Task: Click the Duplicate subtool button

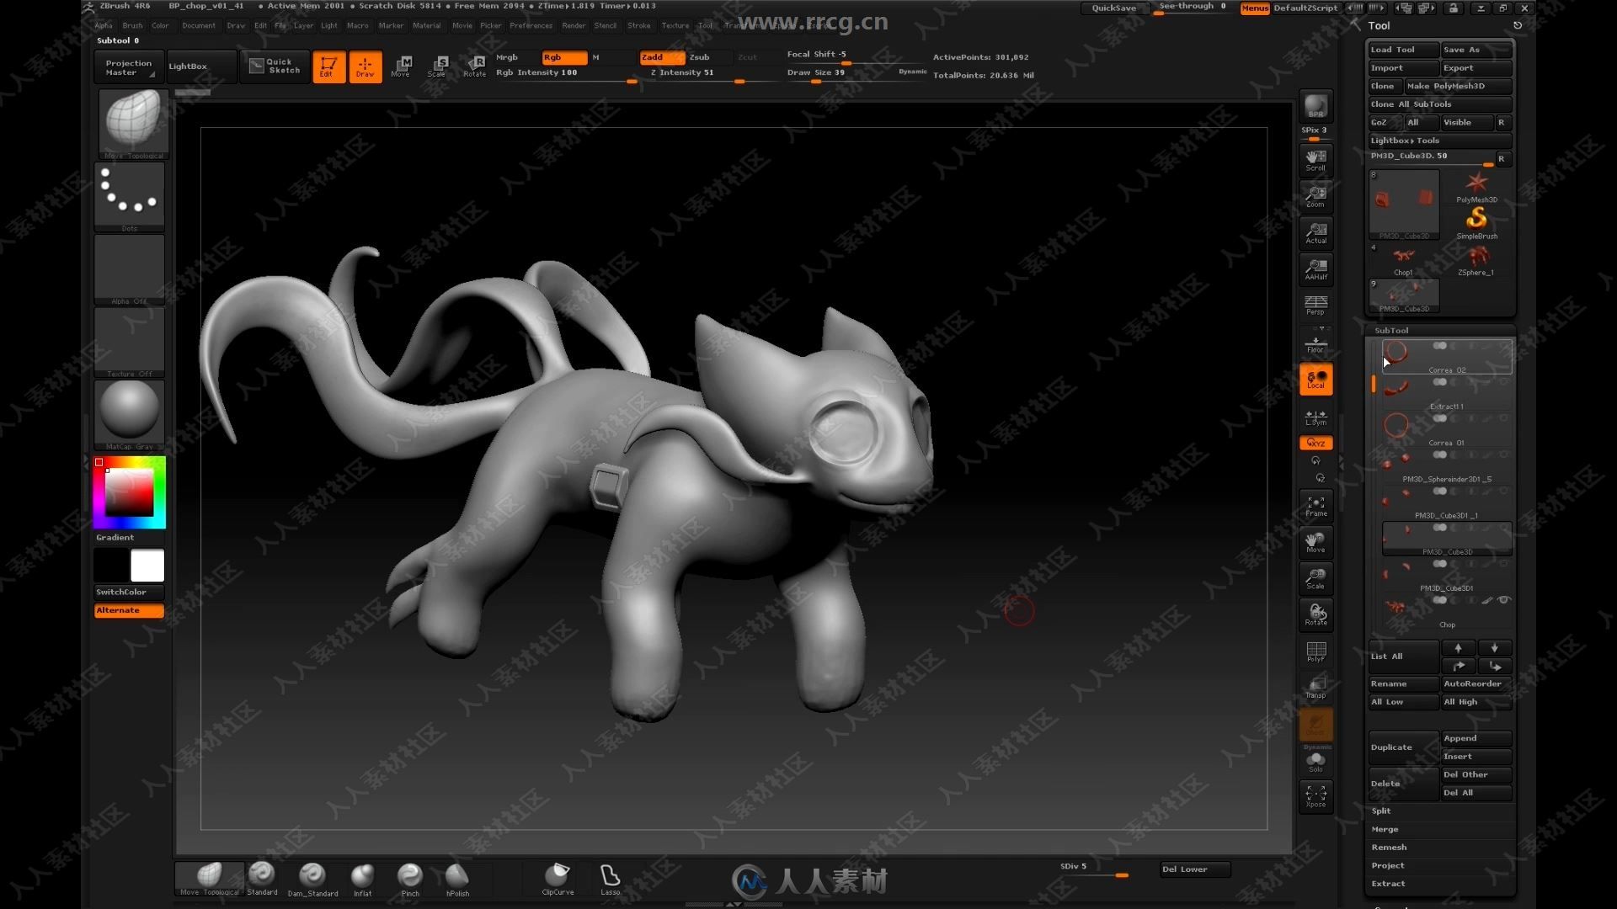Action: pyautogui.click(x=1403, y=747)
